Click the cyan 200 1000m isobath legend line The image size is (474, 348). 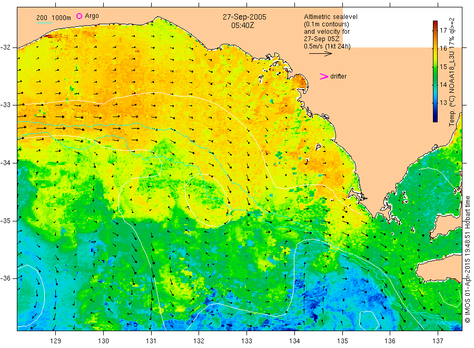[x=44, y=23]
